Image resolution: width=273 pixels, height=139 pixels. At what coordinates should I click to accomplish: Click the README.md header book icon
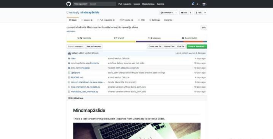tap(69, 98)
